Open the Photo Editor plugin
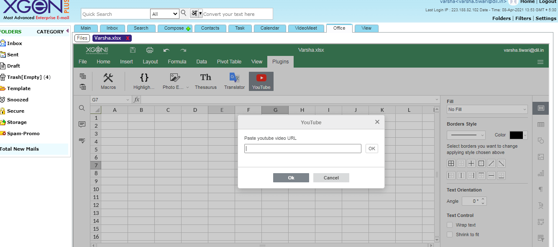The width and height of the screenshot is (558, 247). coord(173,81)
